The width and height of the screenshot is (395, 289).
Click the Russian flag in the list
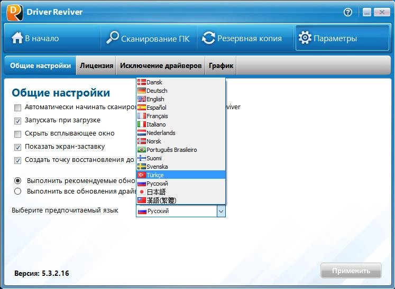pos(142,184)
